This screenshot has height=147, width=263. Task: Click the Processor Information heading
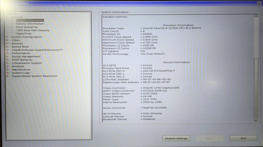(x=178, y=25)
